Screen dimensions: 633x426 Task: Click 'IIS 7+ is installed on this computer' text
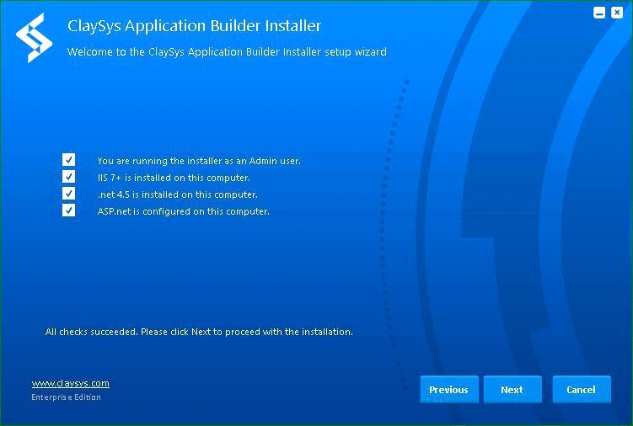tap(174, 178)
